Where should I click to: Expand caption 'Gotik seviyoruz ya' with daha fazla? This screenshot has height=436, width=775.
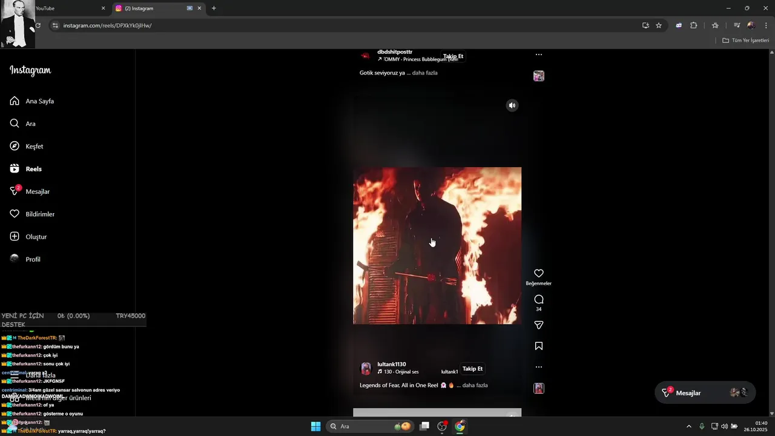coord(424,73)
